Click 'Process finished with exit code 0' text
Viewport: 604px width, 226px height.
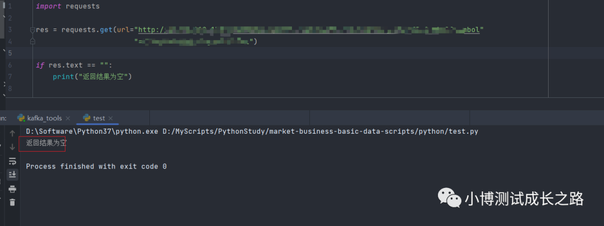(96, 167)
